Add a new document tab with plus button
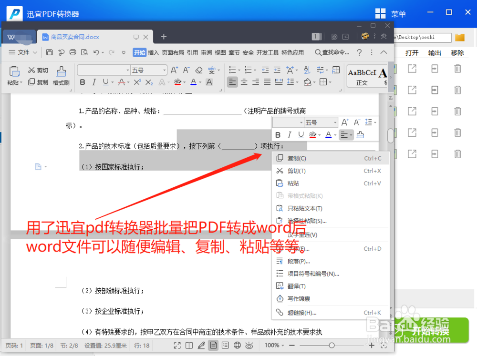 click(x=164, y=37)
